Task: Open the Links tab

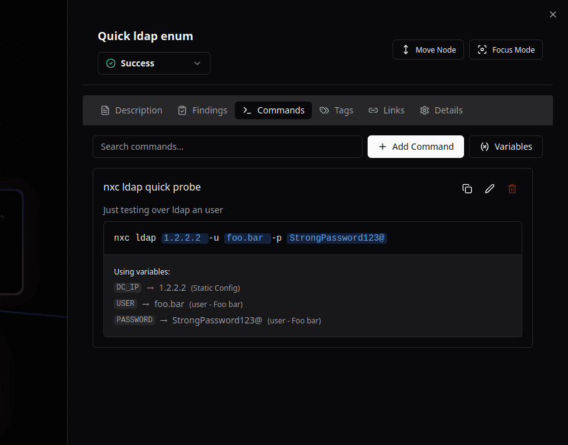Action: [x=386, y=110]
